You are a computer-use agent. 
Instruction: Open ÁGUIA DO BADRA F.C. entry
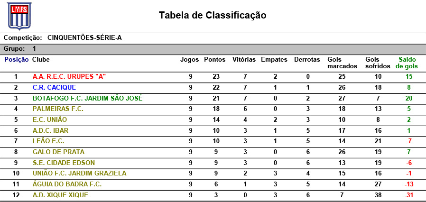pos(67,184)
